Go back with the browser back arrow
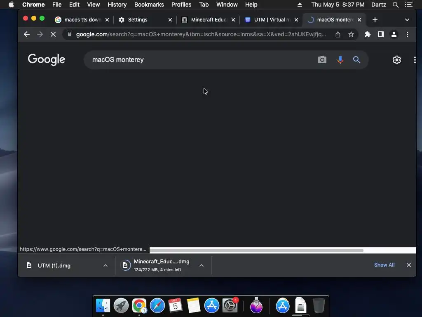Viewport: 422px width, 317px height. (27, 34)
